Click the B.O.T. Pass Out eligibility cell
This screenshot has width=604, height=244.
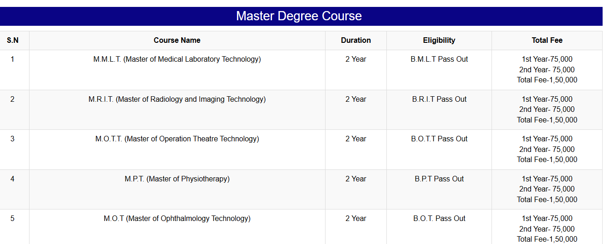(439, 219)
